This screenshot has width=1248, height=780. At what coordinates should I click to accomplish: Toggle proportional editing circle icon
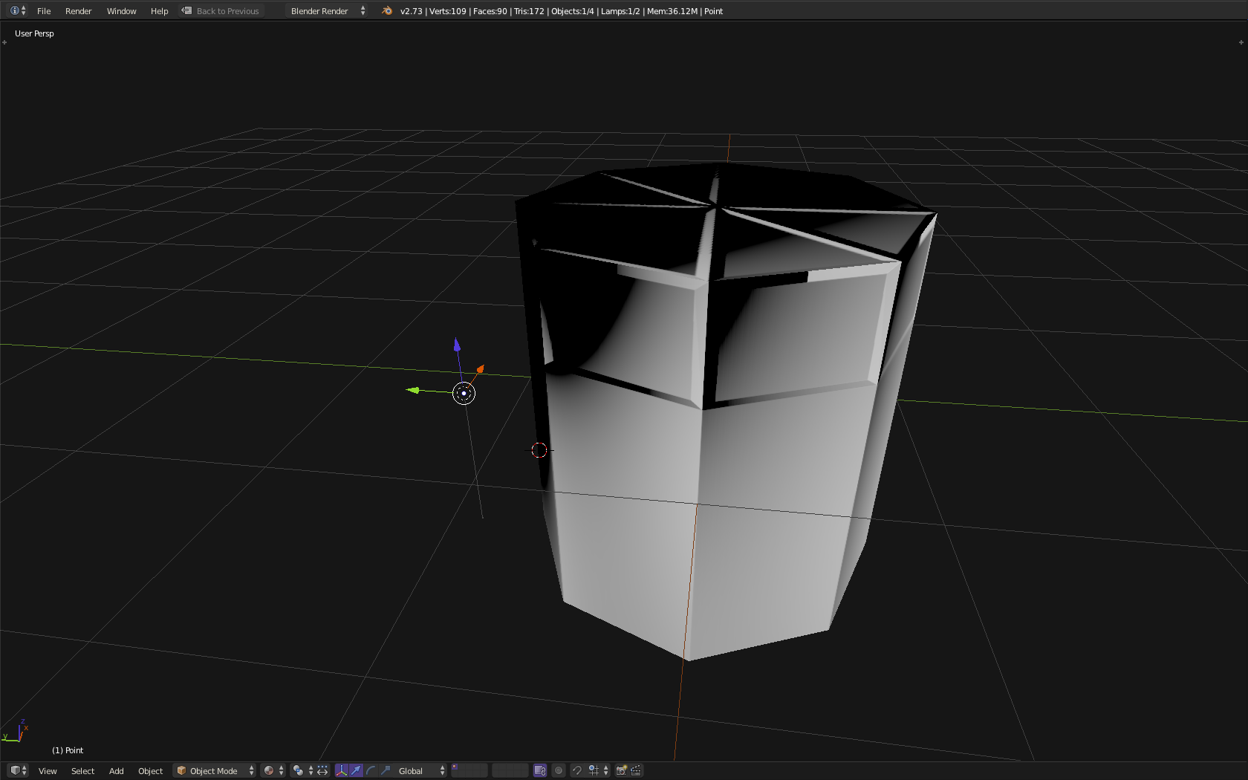click(x=559, y=770)
